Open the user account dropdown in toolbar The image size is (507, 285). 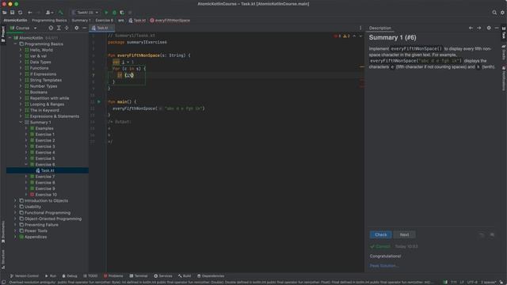click(49, 13)
